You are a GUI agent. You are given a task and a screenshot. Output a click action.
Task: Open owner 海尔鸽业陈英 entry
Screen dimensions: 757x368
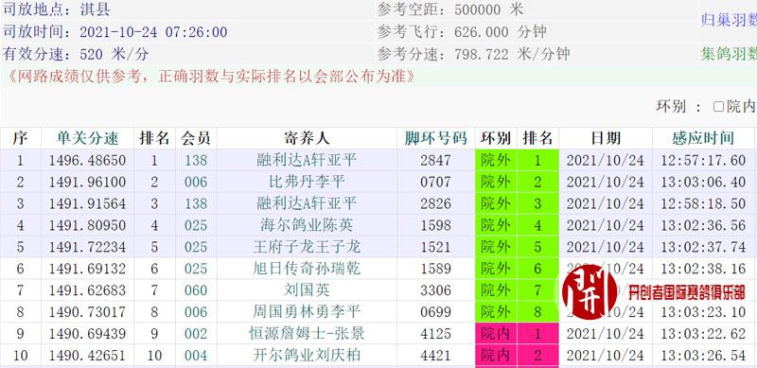pyautogui.click(x=307, y=225)
